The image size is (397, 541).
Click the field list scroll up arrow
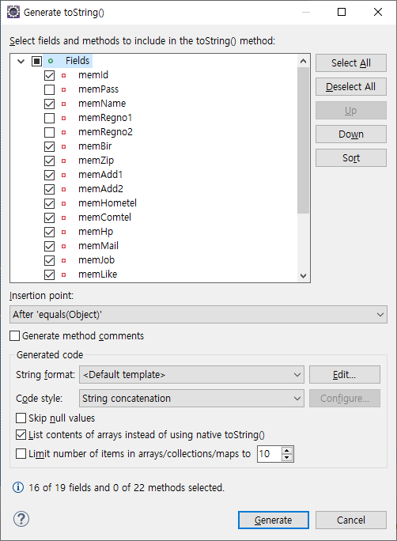[x=303, y=61]
